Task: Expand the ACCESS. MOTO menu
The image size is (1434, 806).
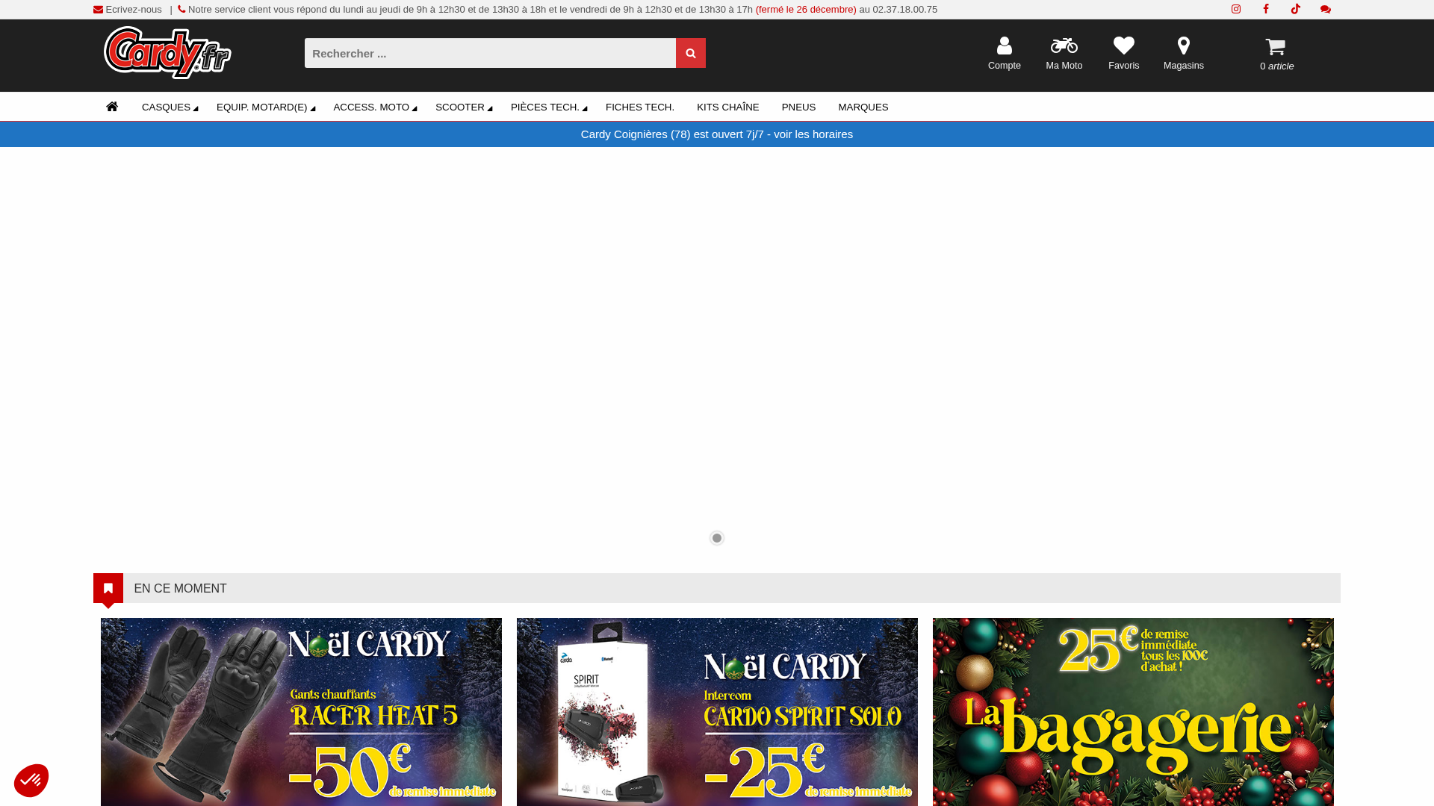Action: pos(375,107)
